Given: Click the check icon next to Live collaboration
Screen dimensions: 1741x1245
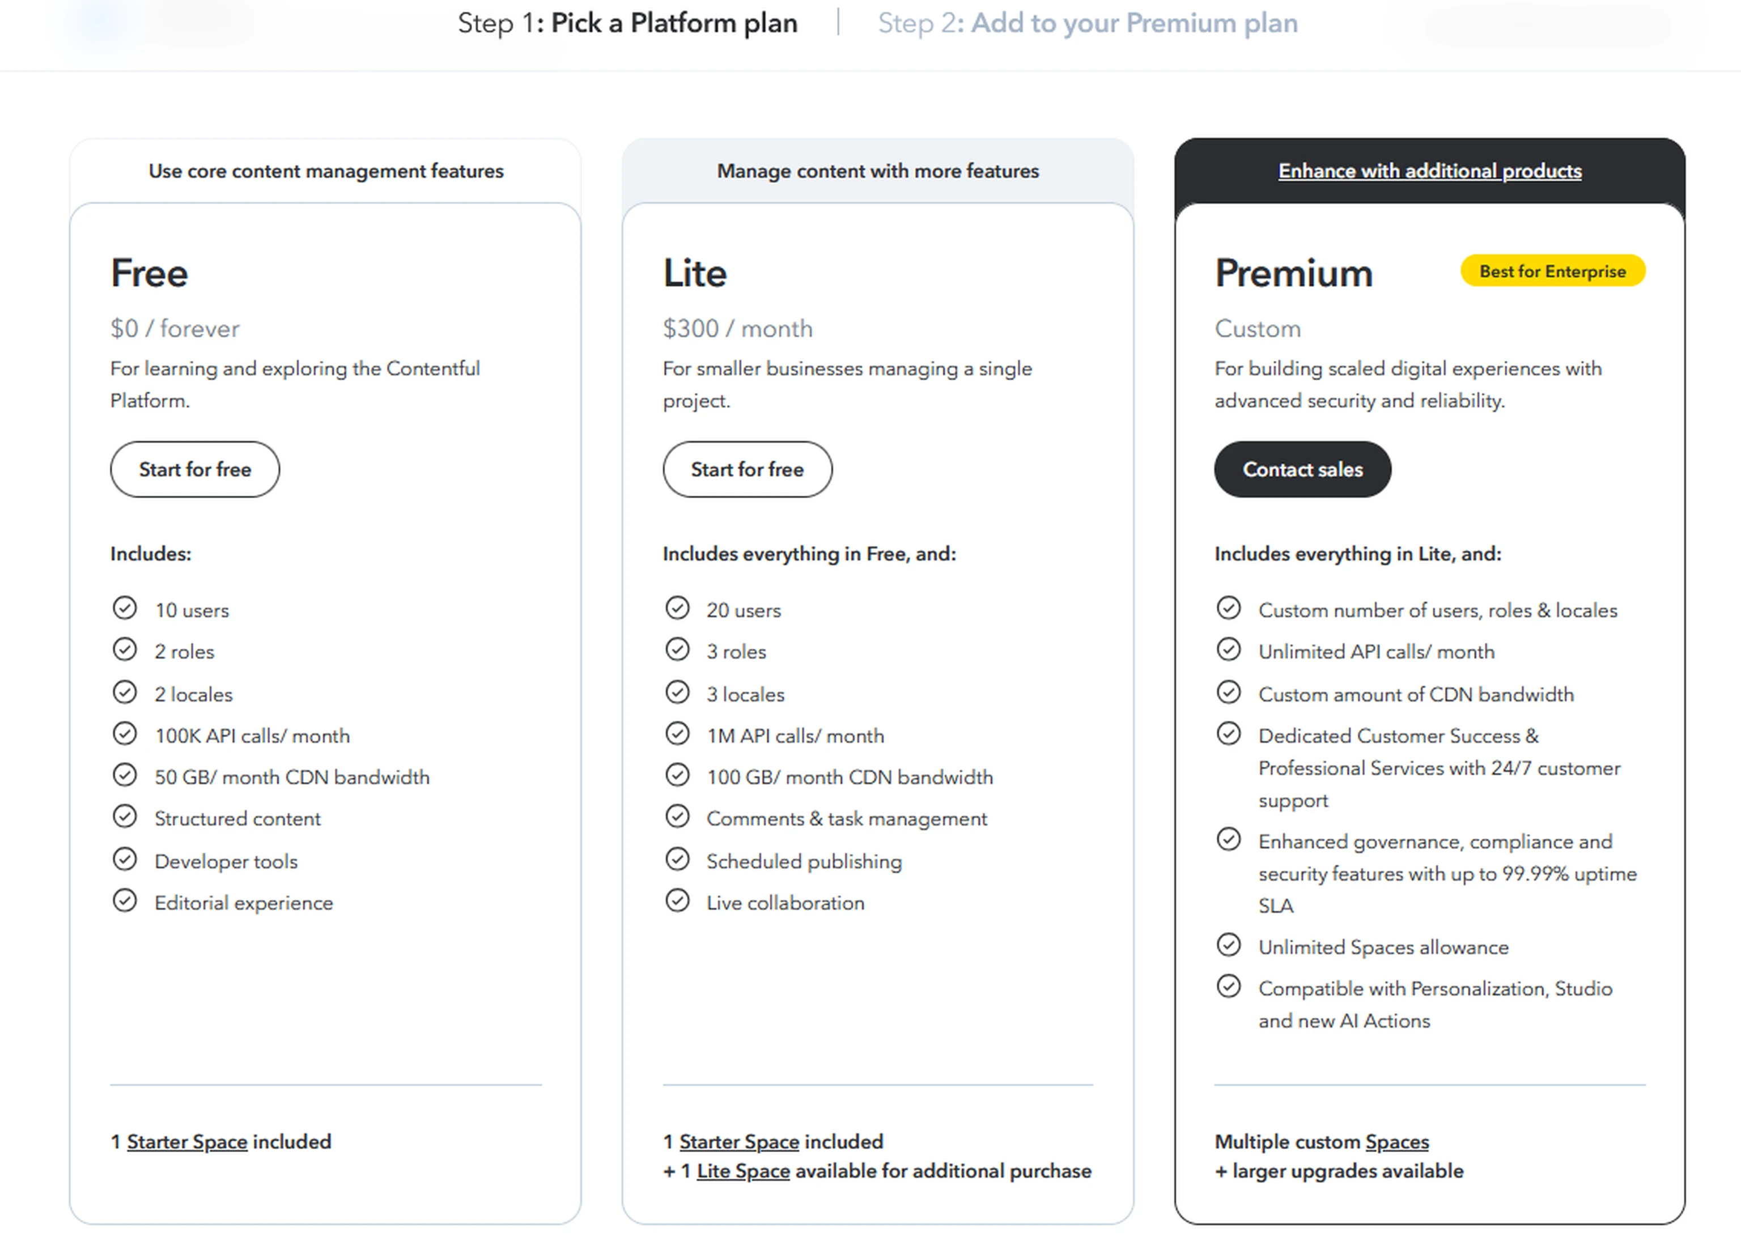Looking at the screenshot, I should tap(677, 901).
